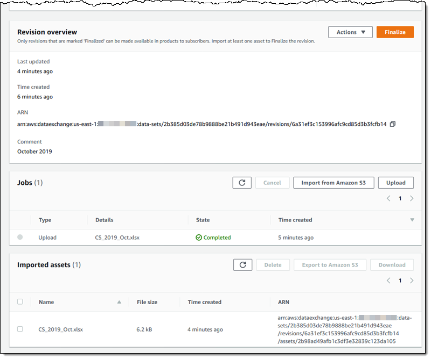Sort assets by Name column arrow
The height and width of the screenshot is (359, 431).
(x=119, y=302)
